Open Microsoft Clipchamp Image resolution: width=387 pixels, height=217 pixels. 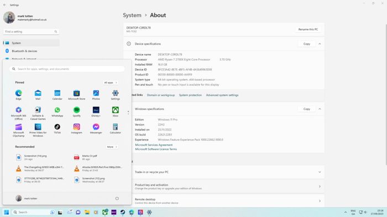(18, 130)
